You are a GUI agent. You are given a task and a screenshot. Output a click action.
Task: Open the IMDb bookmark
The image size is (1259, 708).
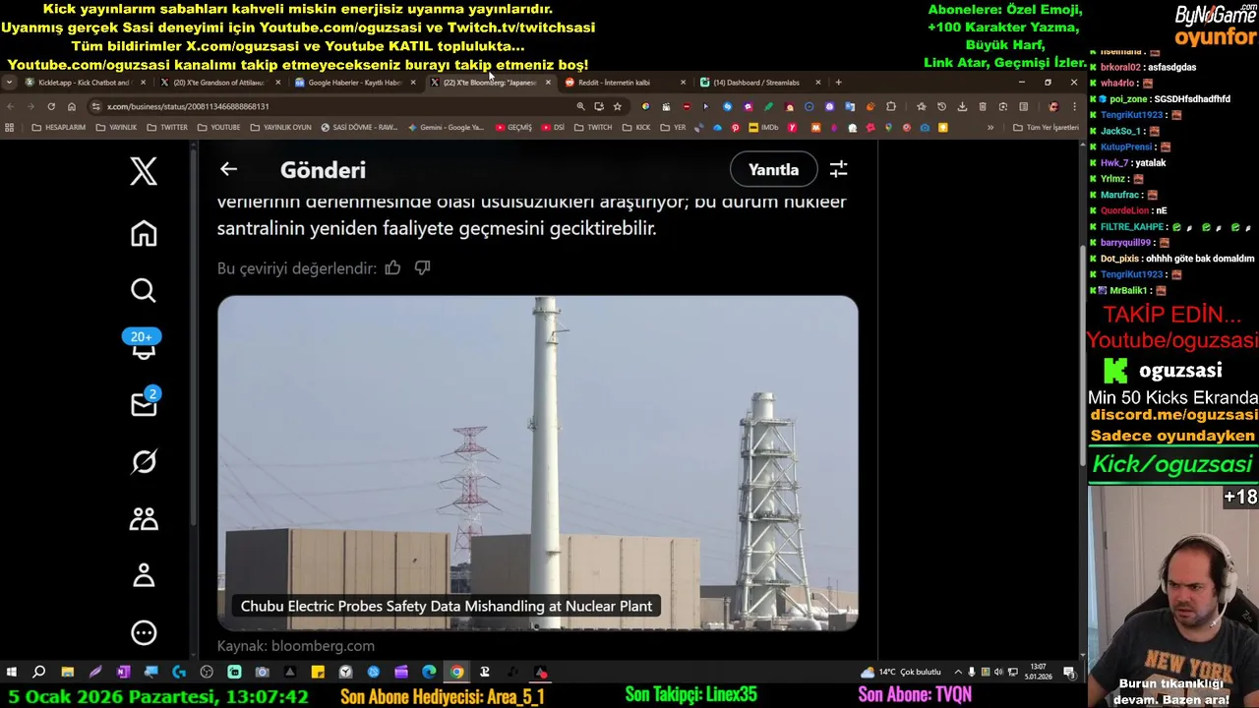763,128
